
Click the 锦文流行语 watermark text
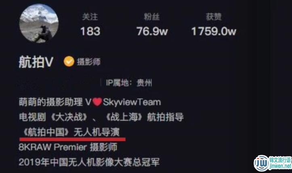pyautogui.click(x=280, y=160)
